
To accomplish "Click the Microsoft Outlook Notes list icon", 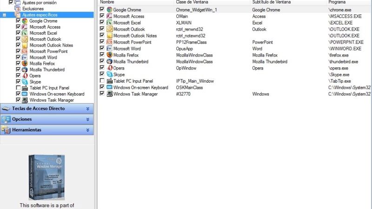I will pos(109,36).
